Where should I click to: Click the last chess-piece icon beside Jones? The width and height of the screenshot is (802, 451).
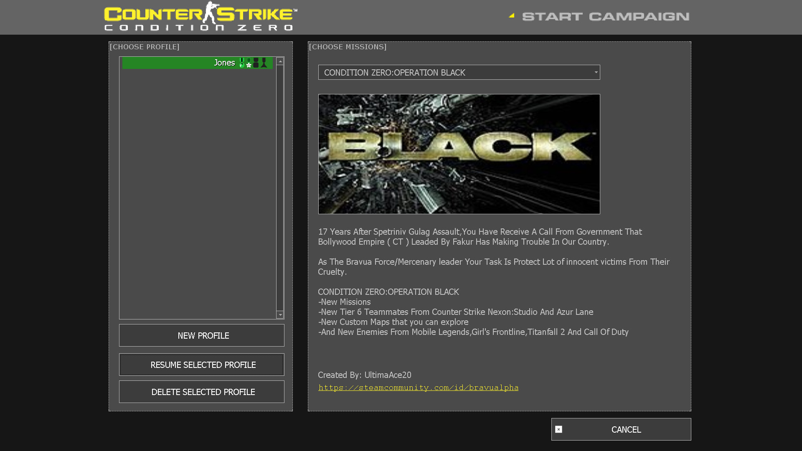point(264,63)
